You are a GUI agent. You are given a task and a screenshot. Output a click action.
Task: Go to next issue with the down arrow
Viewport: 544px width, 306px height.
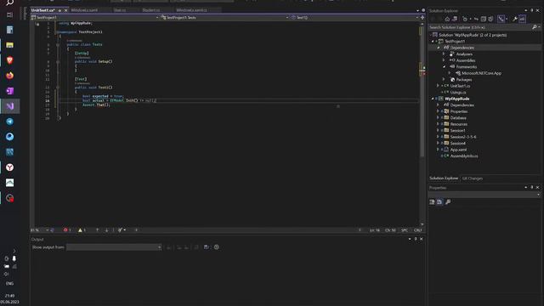[106, 230]
